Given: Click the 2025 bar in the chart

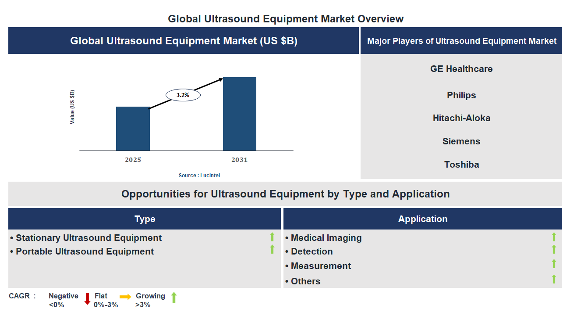Looking at the screenshot, I should click(x=133, y=129).
